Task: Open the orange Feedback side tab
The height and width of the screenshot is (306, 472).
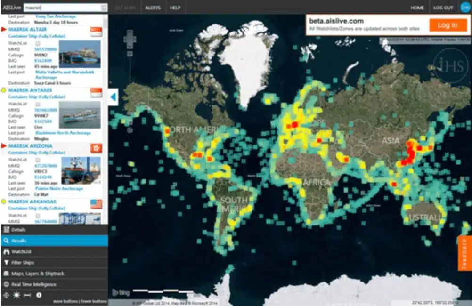Action: [464, 253]
